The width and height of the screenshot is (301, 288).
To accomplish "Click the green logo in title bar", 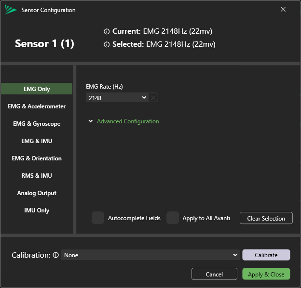I will [11, 10].
